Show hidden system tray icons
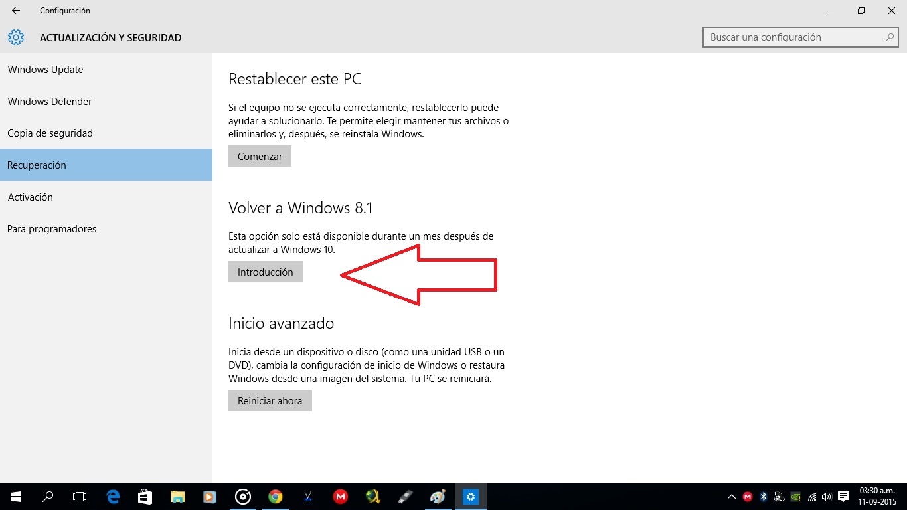 click(732, 497)
